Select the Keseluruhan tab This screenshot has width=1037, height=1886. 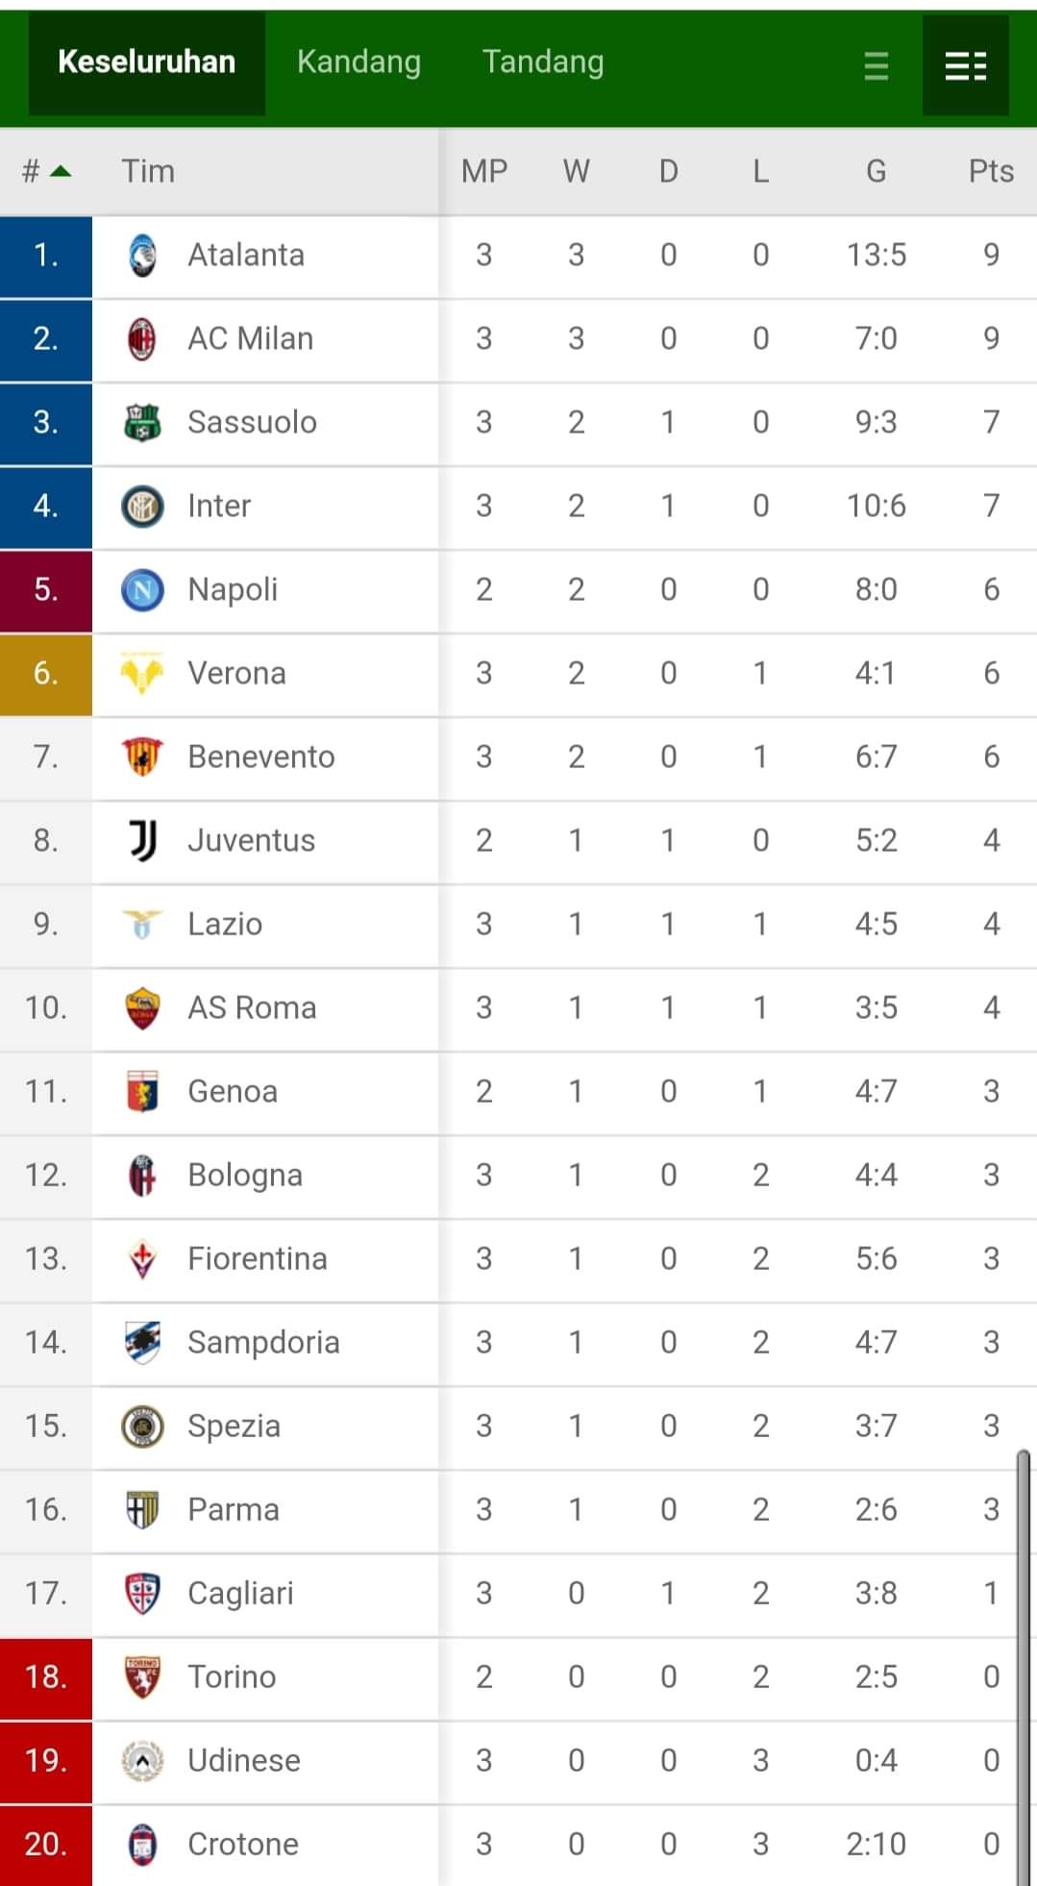(x=147, y=62)
